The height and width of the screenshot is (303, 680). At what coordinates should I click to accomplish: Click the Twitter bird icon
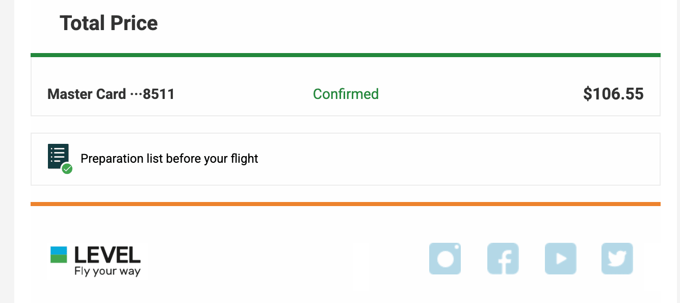[617, 259]
